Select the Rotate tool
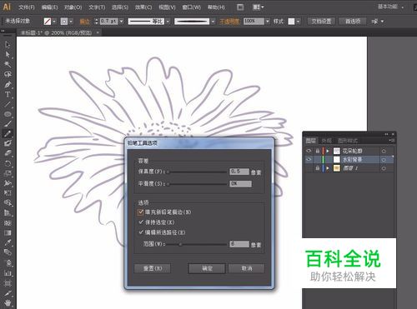Viewport: 417px width, 309px height. pyautogui.click(x=8, y=163)
